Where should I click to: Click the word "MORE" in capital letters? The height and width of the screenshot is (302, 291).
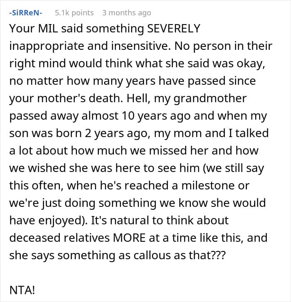[129, 238]
